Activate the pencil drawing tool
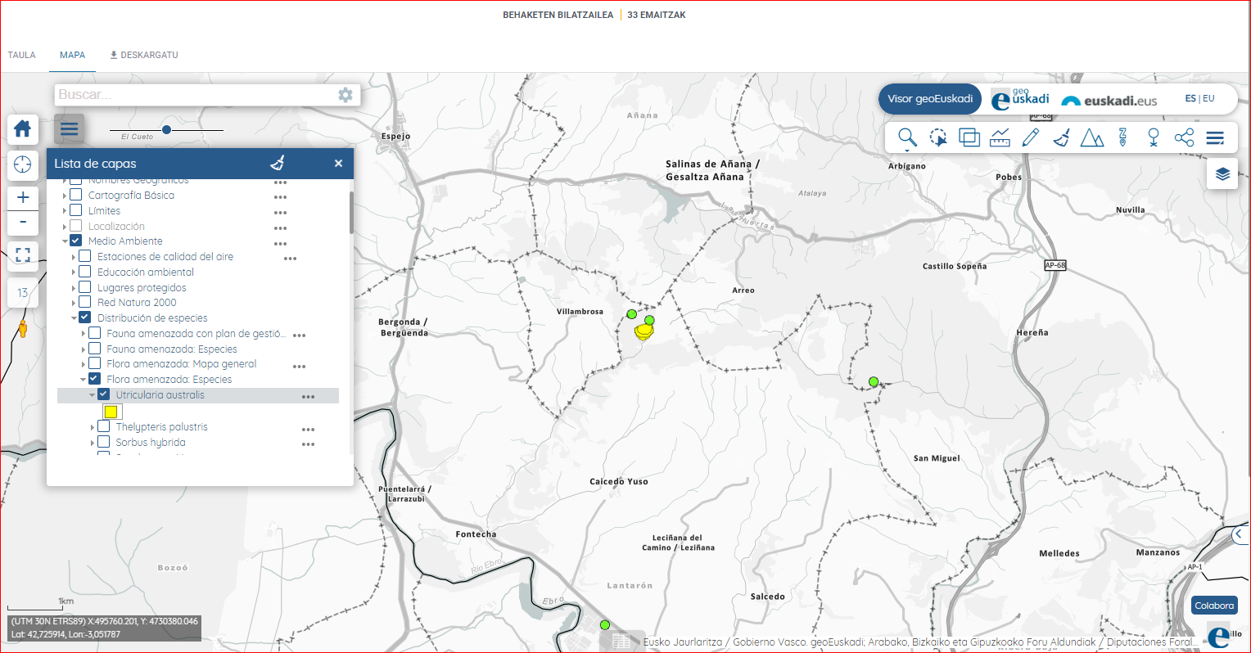This screenshot has height=653, width=1251. (x=1031, y=137)
